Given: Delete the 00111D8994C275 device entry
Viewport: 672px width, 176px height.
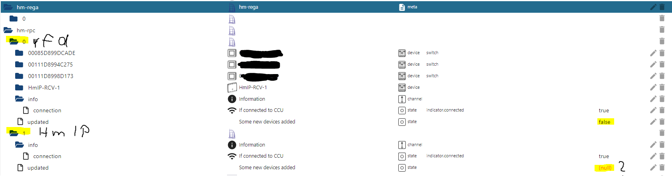Looking at the screenshot, I should [662, 65].
